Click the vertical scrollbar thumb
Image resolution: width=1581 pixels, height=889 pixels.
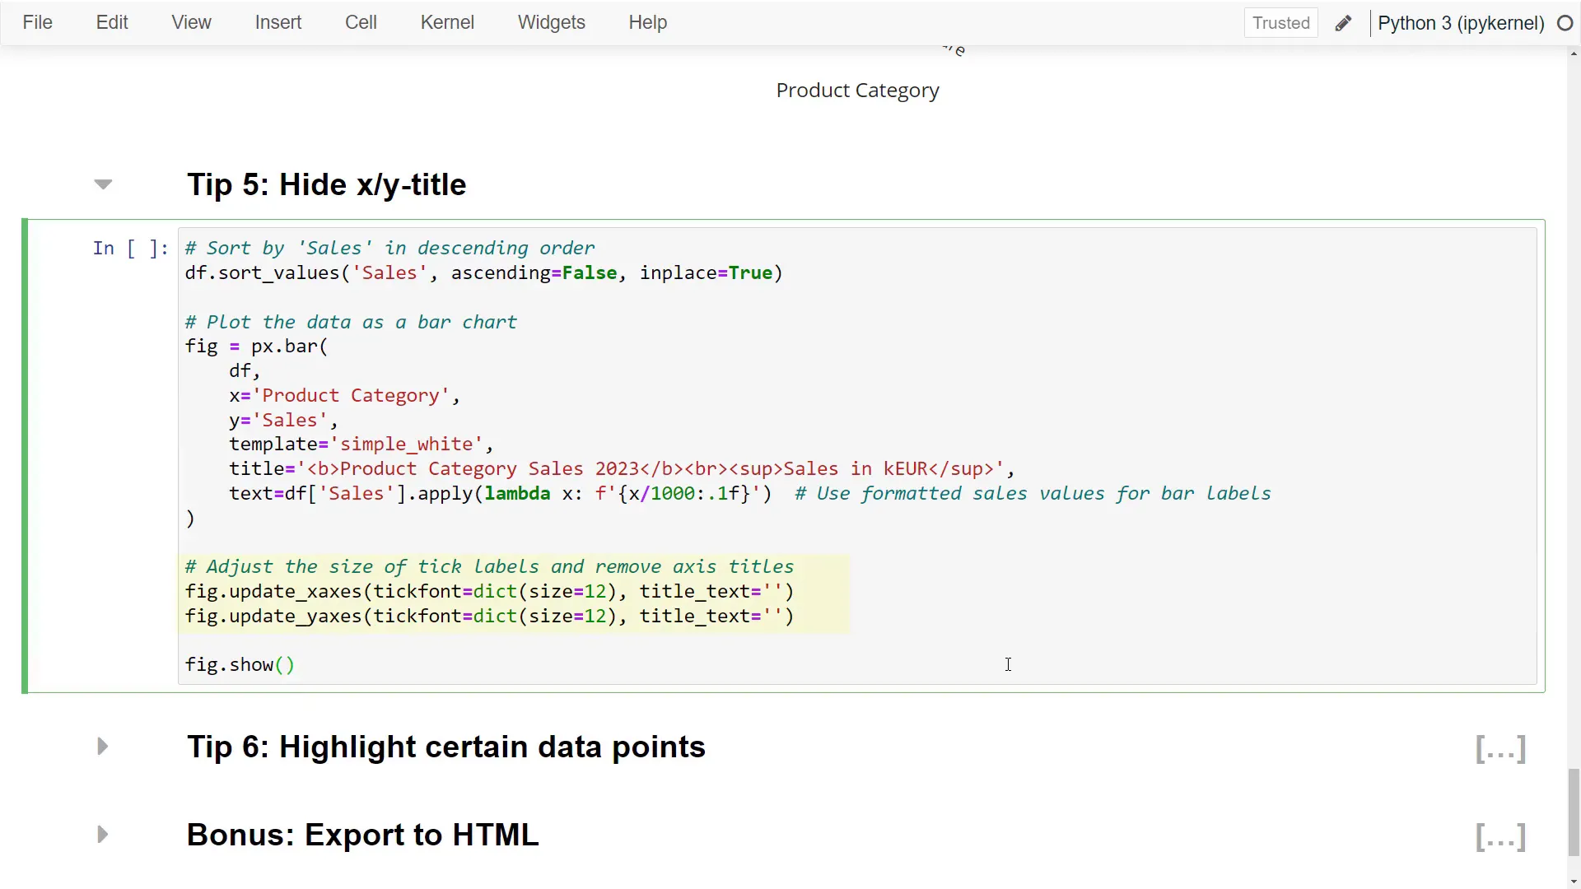pos(1574,811)
